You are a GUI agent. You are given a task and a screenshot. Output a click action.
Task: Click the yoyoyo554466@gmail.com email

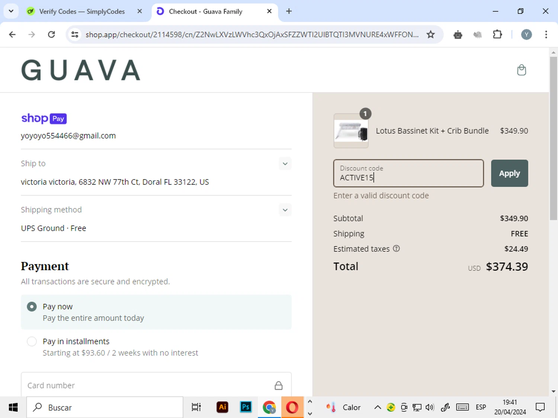click(x=68, y=136)
